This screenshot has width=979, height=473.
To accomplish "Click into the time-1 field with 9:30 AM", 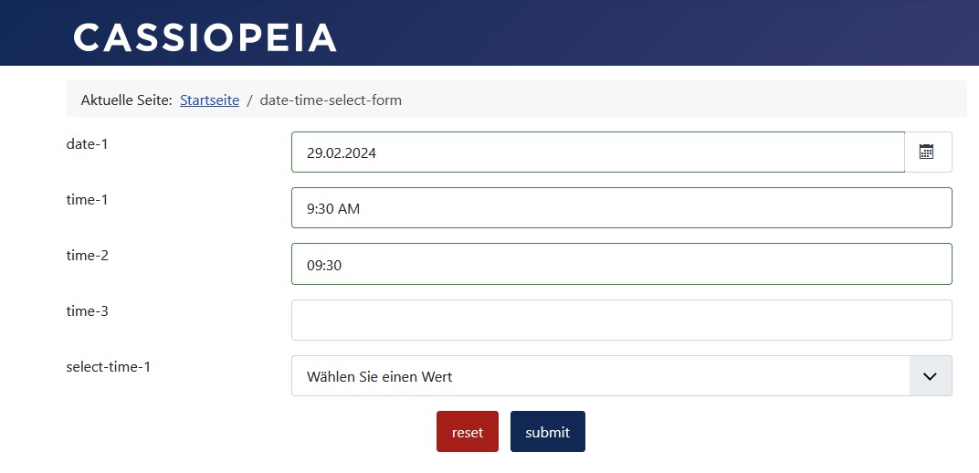I will (x=621, y=208).
